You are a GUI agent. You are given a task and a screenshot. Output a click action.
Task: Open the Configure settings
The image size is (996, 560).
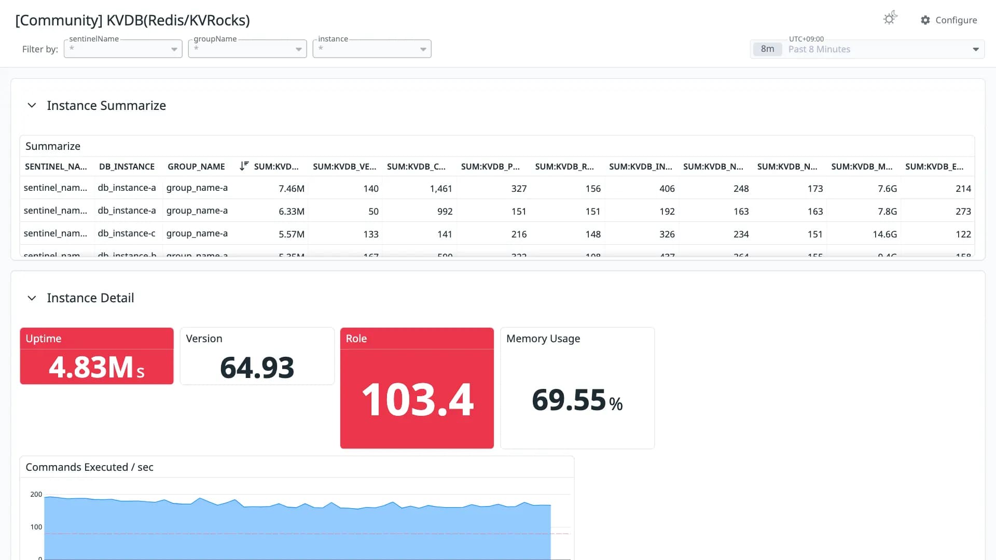point(949,20)
